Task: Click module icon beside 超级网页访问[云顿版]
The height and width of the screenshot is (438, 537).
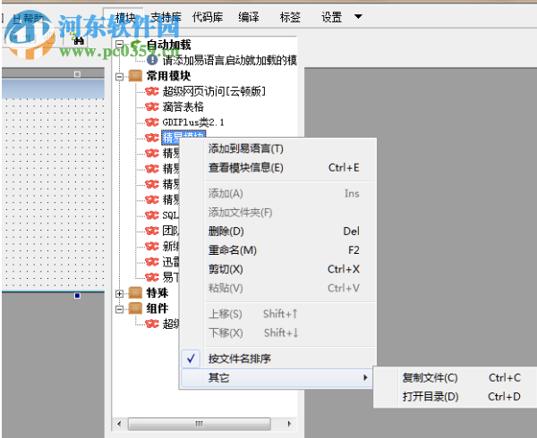Action: [152, 91]
